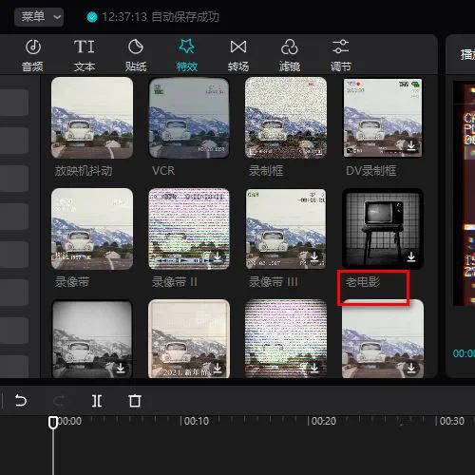Click the split clip tool
The width and height of the screenshot is (475, 475).
[x=97, y=401]
